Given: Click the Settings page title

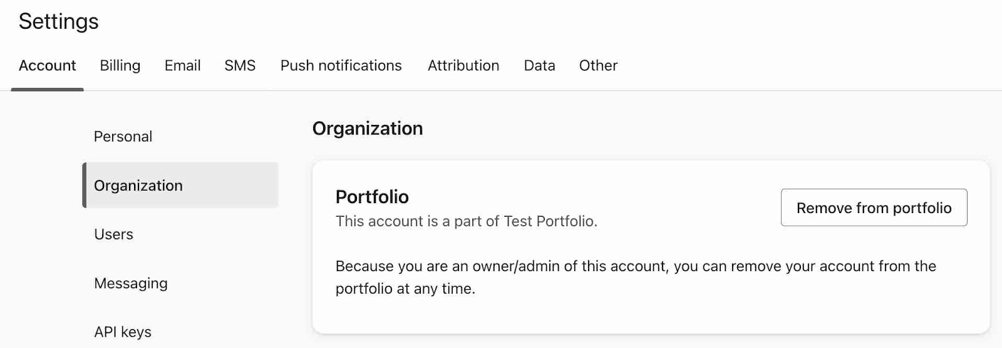Looking at the screenshot, I should pyautogui.click(x=58, y=22).
